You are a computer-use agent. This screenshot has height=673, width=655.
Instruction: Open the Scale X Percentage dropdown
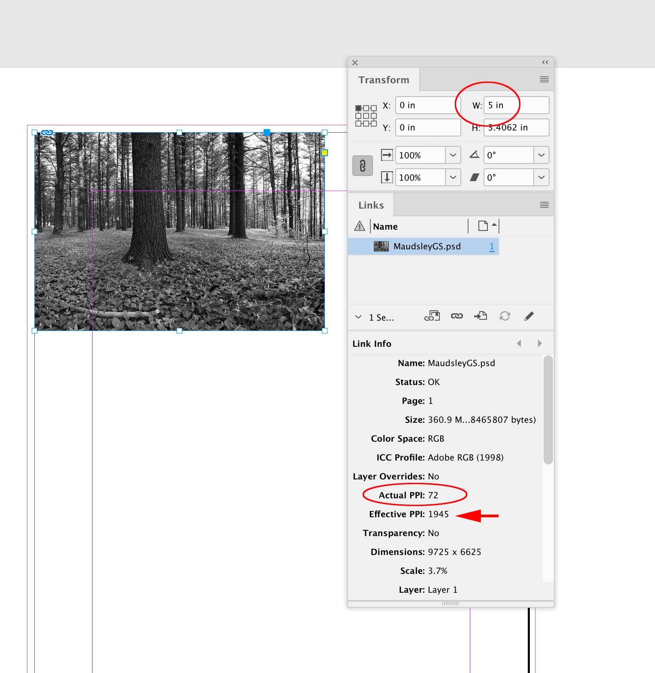pos(453,155)
